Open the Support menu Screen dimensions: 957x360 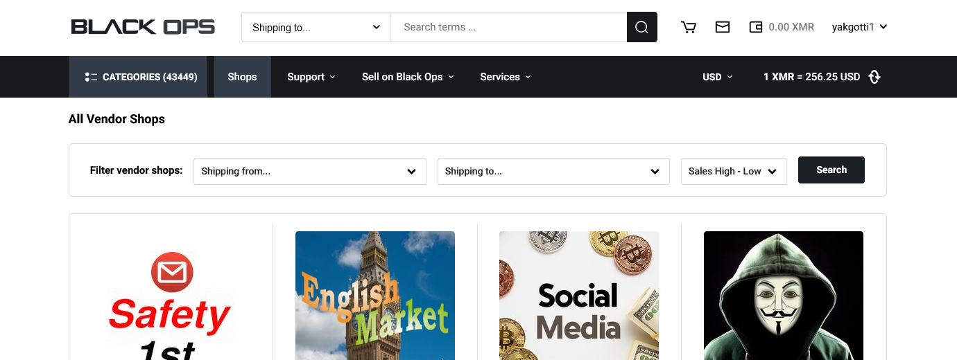(311, 77)
